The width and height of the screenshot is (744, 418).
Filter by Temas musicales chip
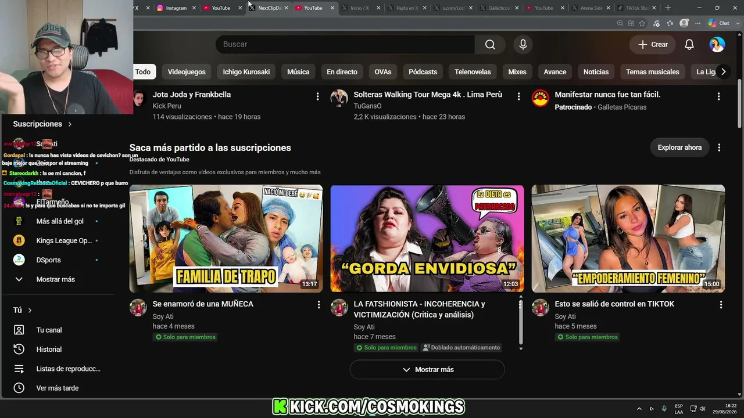[653, 72]
